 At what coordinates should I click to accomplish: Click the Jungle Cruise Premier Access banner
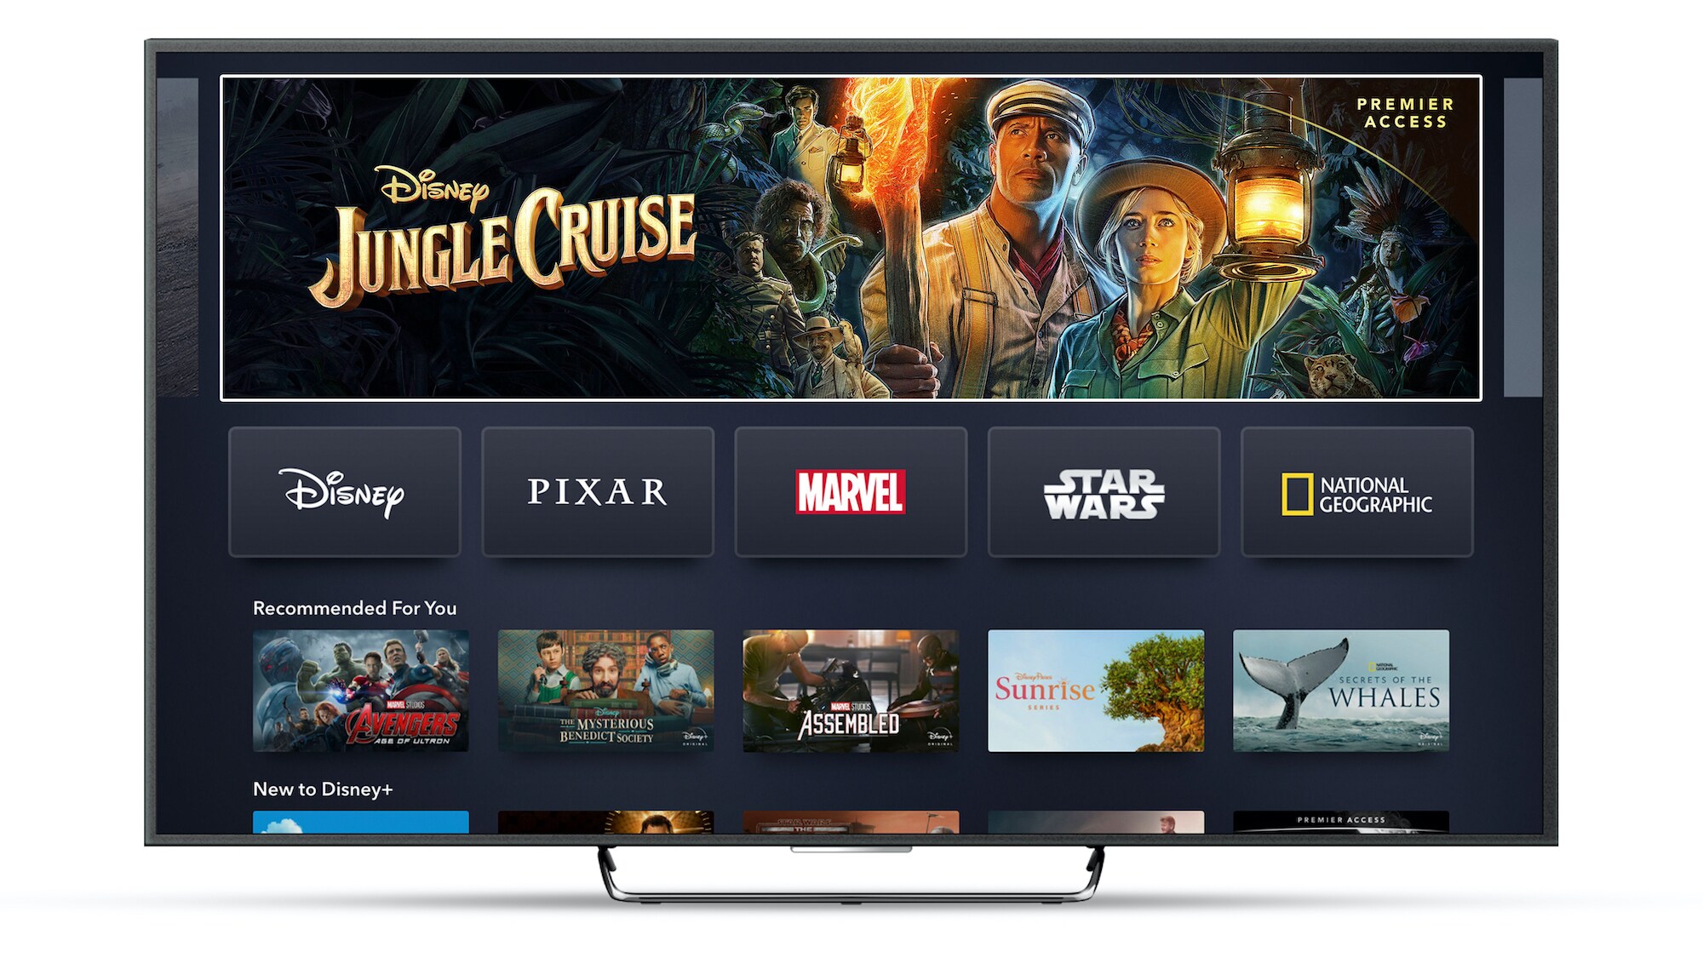(x=851, y=214)
